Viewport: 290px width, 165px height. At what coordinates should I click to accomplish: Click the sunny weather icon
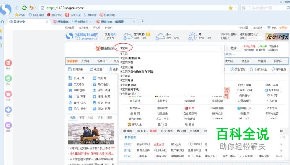(192, 36)
